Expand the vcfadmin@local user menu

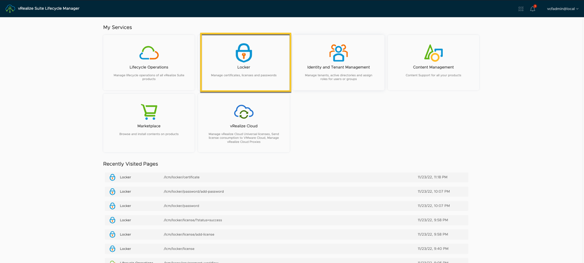(563, 8)
